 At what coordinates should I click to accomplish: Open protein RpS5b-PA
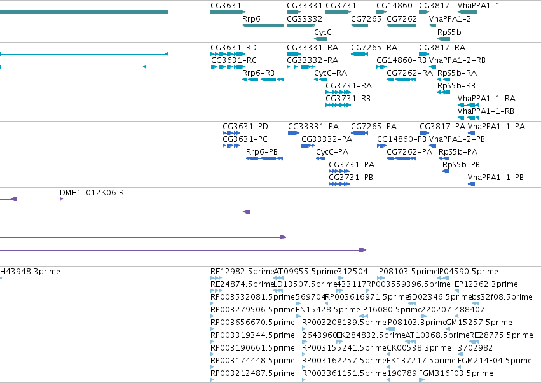[x=458, y=151]
